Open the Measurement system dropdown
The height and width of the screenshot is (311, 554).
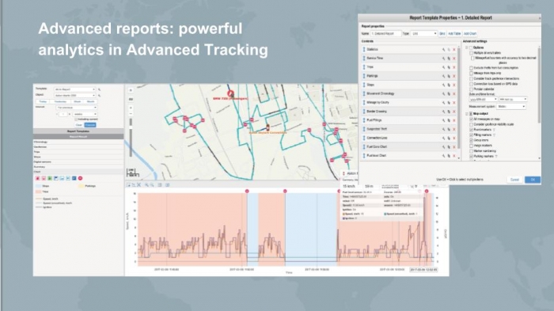coord(511,106)
